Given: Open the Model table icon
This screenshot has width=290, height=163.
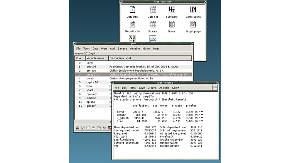Looking at the screenshot, I should click(x=132, y=25).
